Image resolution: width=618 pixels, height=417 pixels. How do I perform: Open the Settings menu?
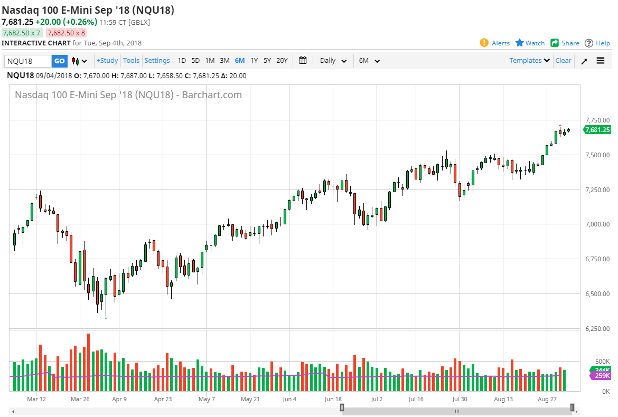[x=157, y=61]
